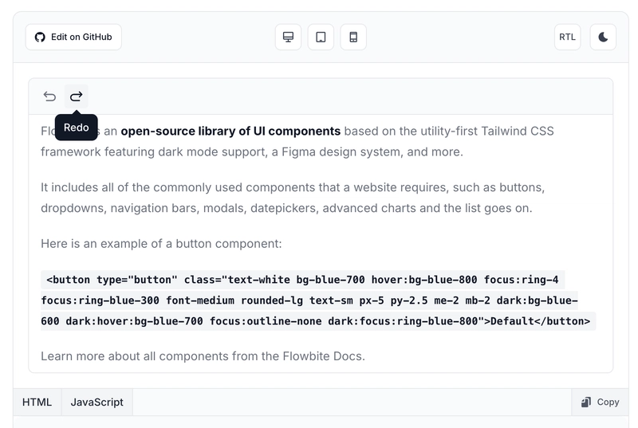Redo the editor change
Viewport: 638px width, 428px height.
pos(76,96)
